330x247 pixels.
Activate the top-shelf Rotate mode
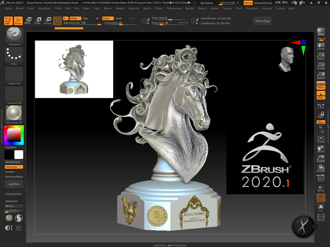click(x=47, y=21)
